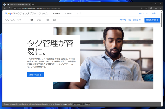View site info lock icon in address bar
Image resolution: width=165 pixels, height=109 pixels.
tap(15, 8)
